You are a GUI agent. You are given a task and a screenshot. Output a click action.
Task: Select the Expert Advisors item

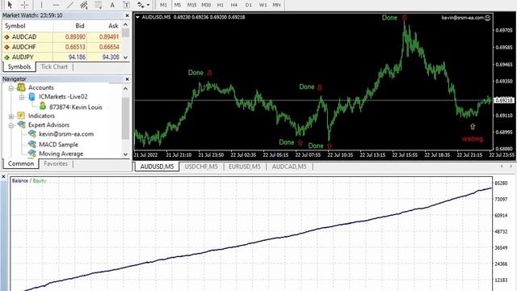point(48,125)
